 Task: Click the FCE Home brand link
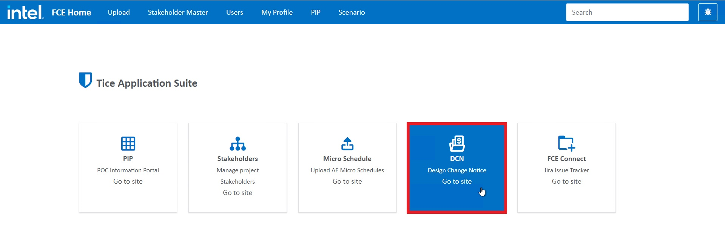coord(71,12)
